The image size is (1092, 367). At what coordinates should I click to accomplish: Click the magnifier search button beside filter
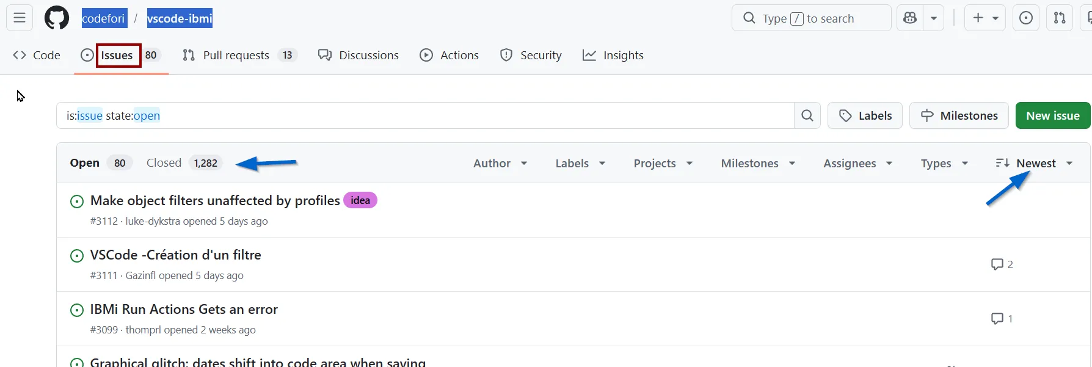pyautogui.click(x=807, y=115)
